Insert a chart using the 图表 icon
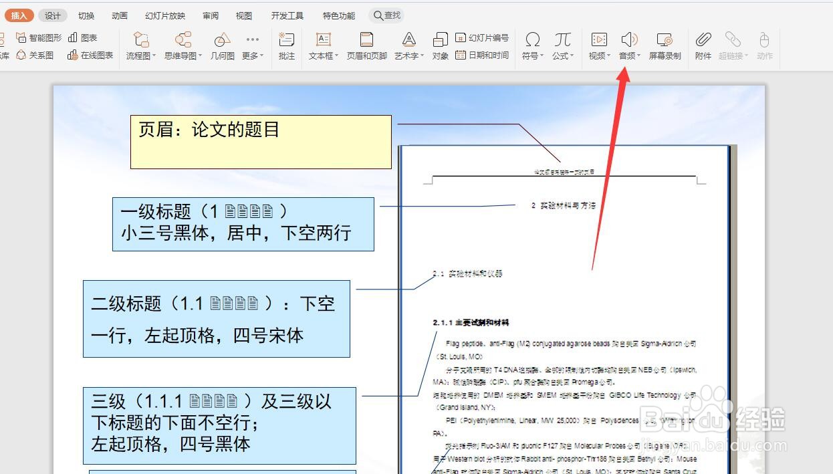 (x=84, y=37)
